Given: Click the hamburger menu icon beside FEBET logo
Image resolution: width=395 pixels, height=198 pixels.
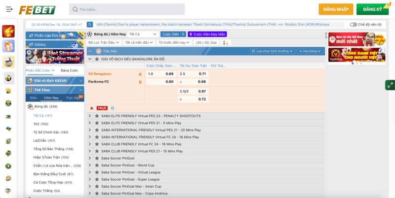Looking at the screenshot, I should pyautogui.click(x=9, y=9).
